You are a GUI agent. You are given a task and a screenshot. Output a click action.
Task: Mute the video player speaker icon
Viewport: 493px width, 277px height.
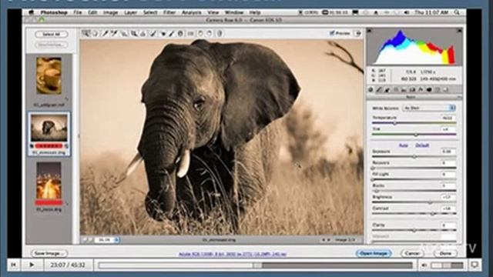click(x=424, y=265)
